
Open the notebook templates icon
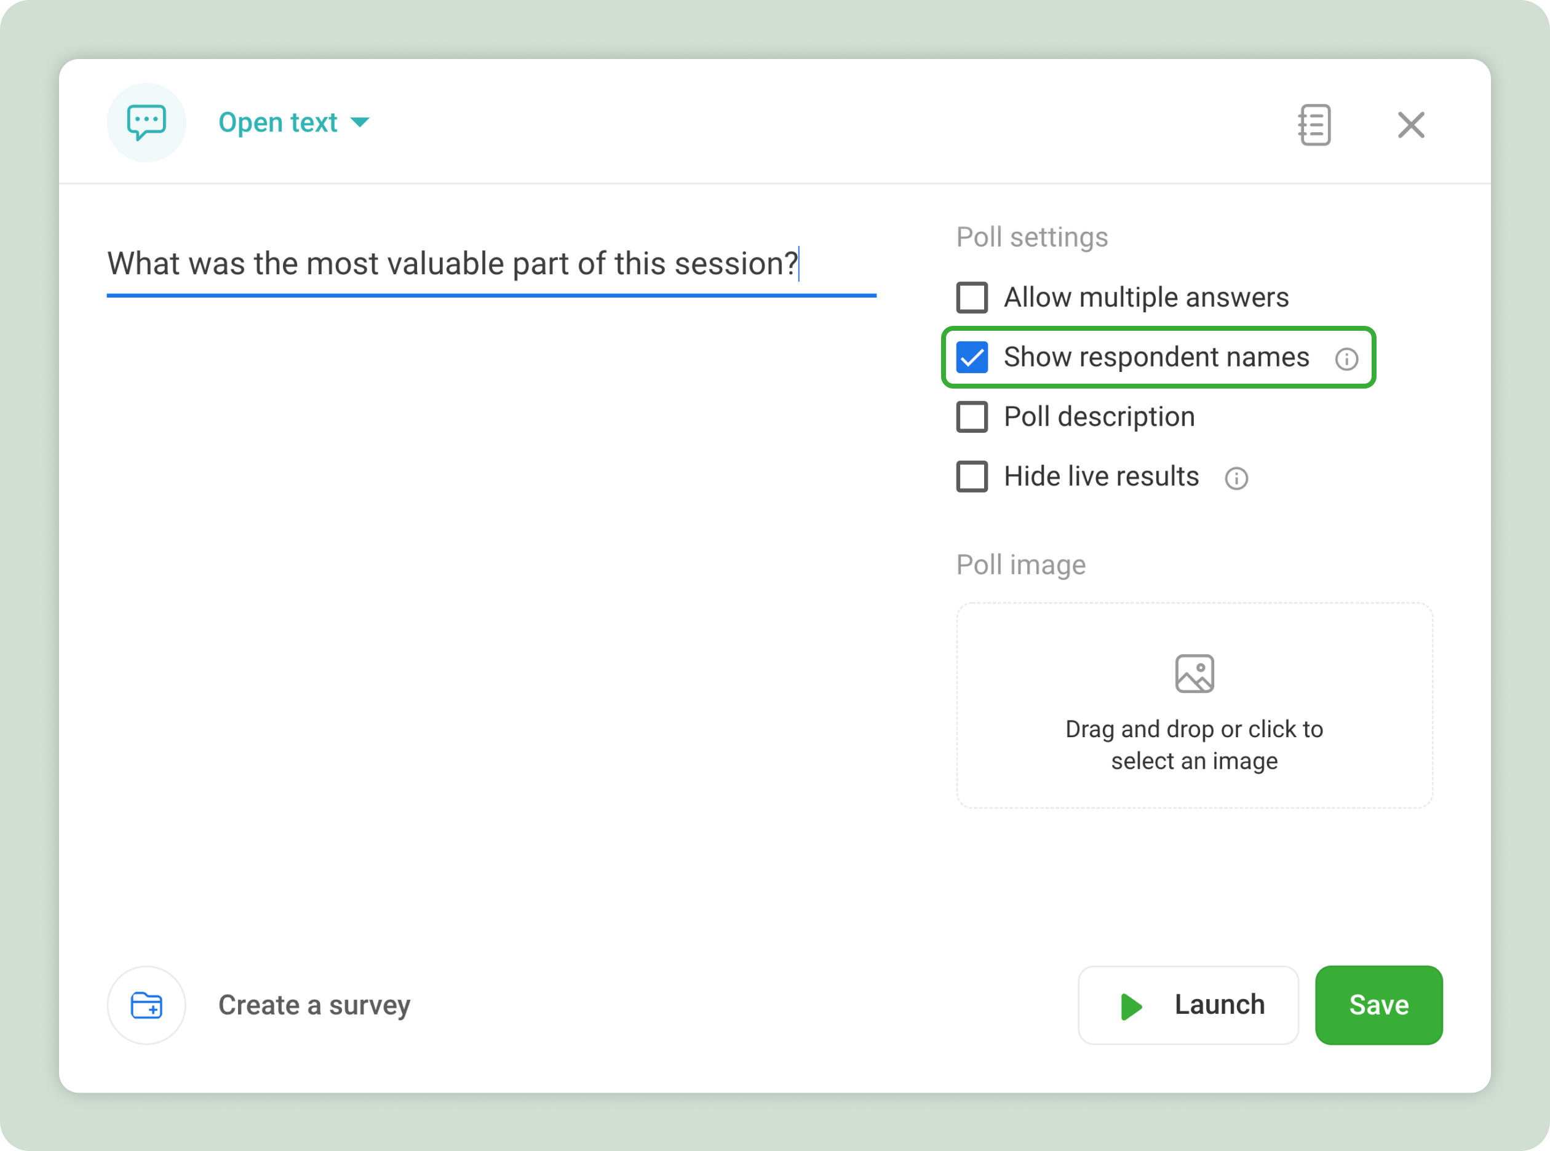point(1314,125)
